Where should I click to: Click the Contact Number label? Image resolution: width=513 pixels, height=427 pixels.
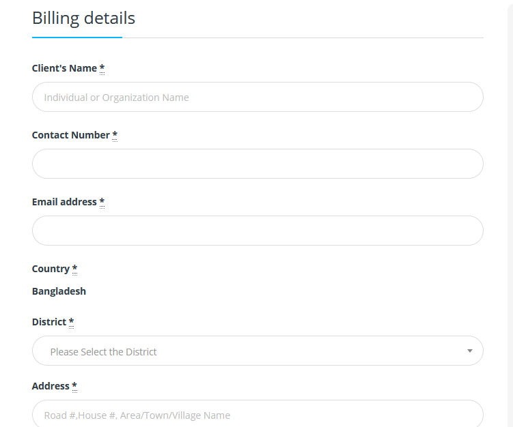pos(71,135)
